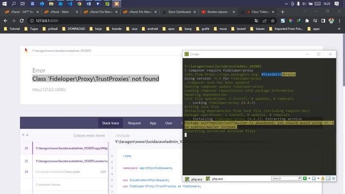Screen dimensions: 345x194
Task: Open File Explorer from the taskbar
Action: 51,4
